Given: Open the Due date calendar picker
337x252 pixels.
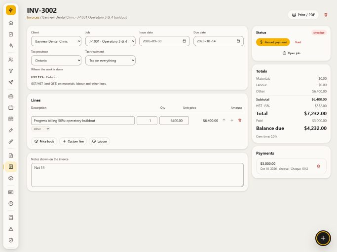Looking at the screenshot, I should point(238,41).
